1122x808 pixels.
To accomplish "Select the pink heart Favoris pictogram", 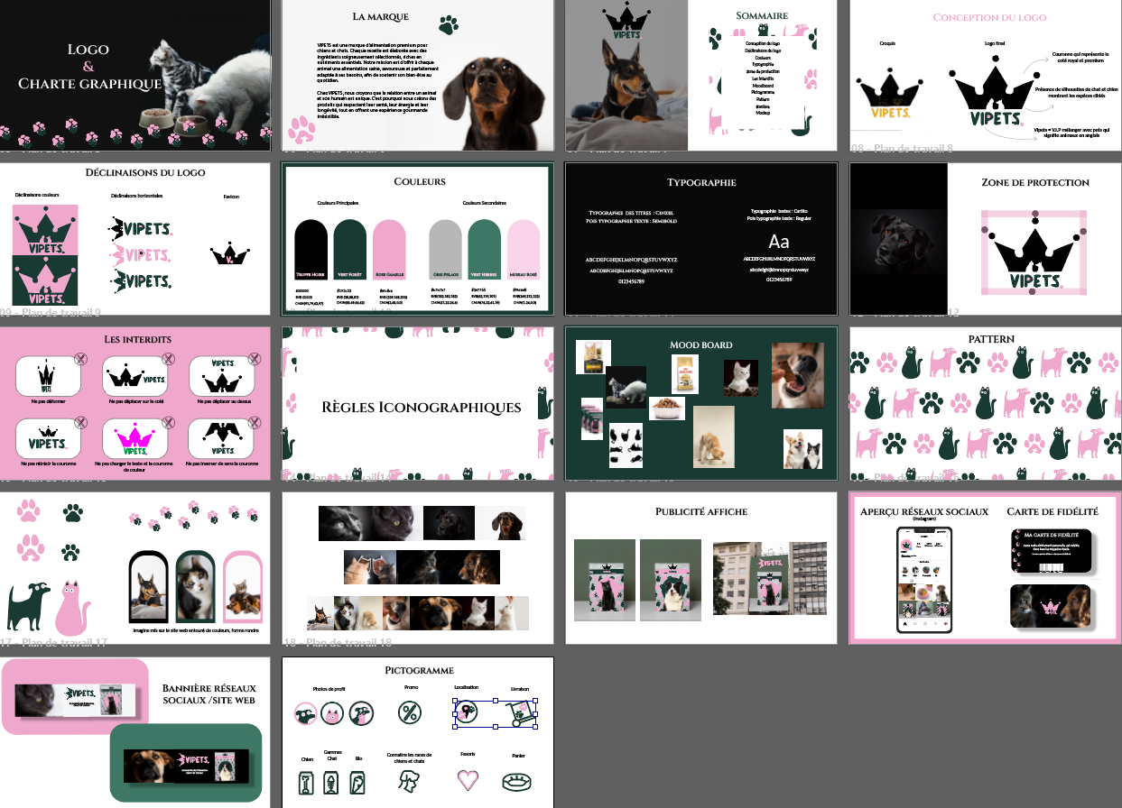I will pos(467,779).
